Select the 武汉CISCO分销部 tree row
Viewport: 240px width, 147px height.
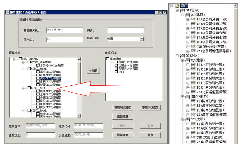point(50,107)
